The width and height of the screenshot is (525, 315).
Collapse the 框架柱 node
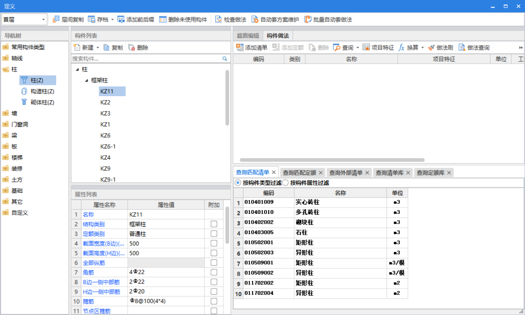point(87,80)
